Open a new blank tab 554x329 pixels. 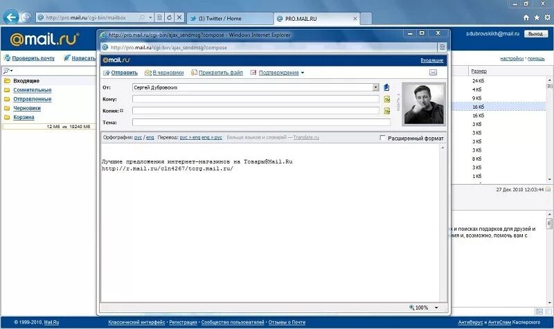tap(366, 19)
